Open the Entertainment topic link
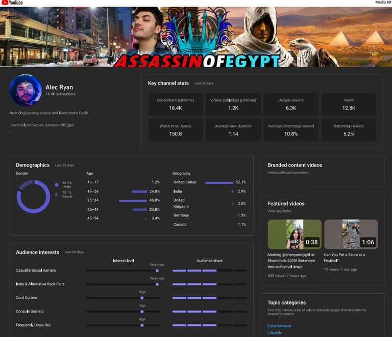 click(x=279, y=326)
